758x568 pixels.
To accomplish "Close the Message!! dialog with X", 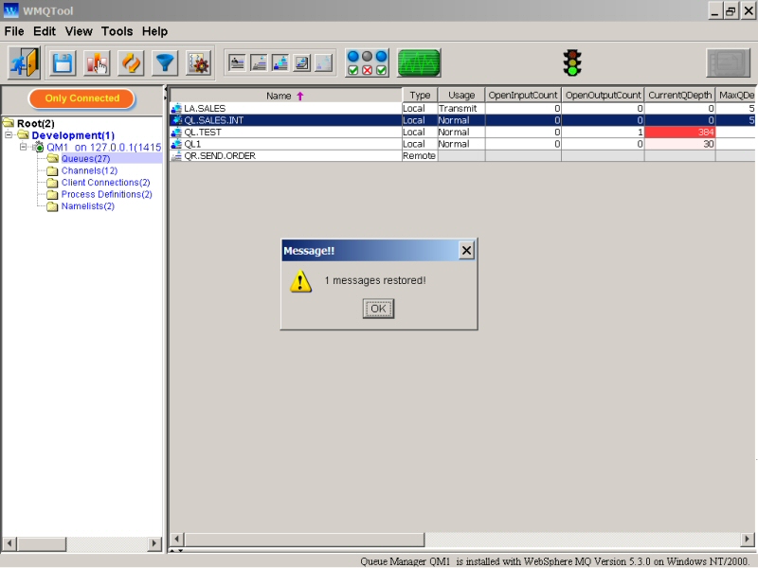I will click(x=466, y=251).
